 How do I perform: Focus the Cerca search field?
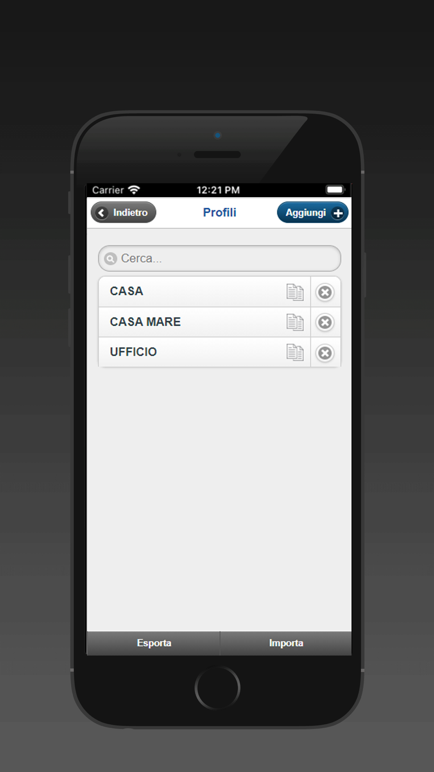point(220,258)
